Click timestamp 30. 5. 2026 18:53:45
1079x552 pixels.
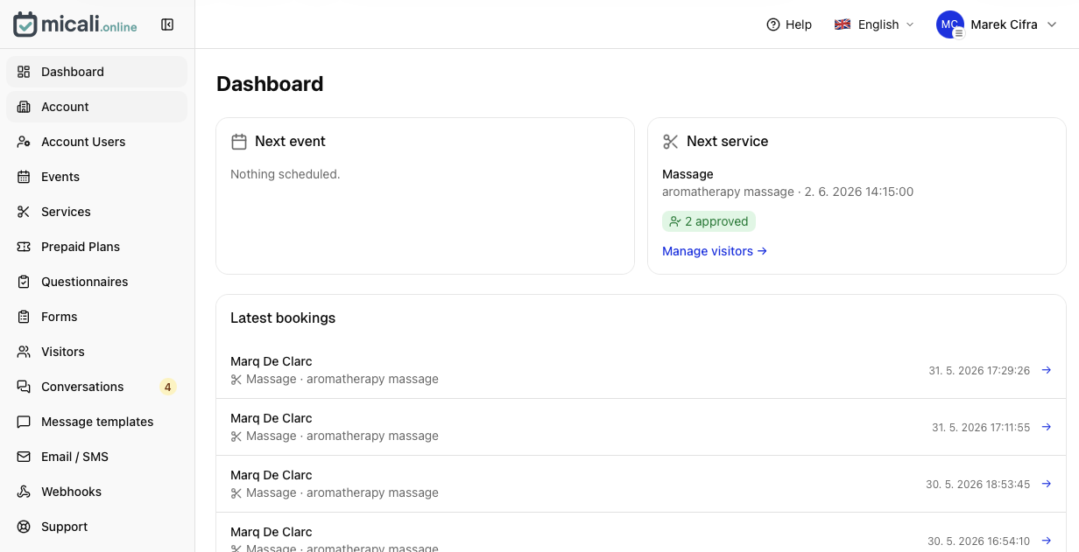pos(978,485)
